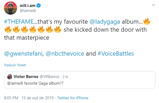
Task: Visit the @ladygaga mention
Action: click(x=105, y=22)
